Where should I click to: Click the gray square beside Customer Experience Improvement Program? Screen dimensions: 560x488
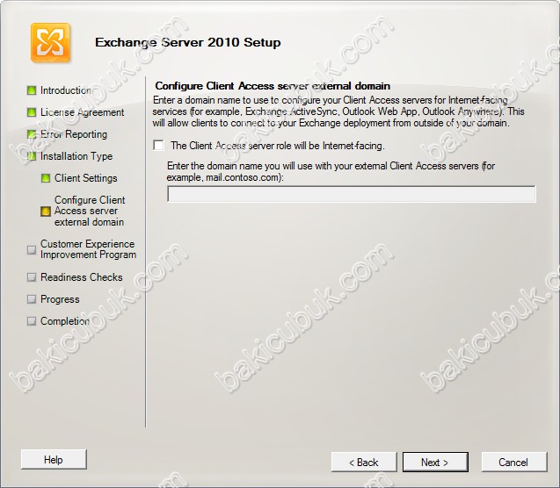tap(32, 249)
